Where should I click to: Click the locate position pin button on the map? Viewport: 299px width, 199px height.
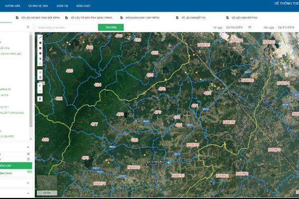pos(40,98)
